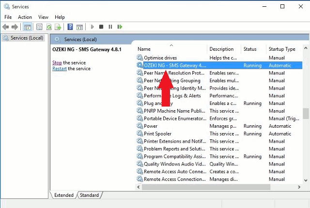Click gear icon beside Printer Extensions and Notif...
Image resolution: width=310 pixels, height=208 pixels.
(x=140, y=141)
